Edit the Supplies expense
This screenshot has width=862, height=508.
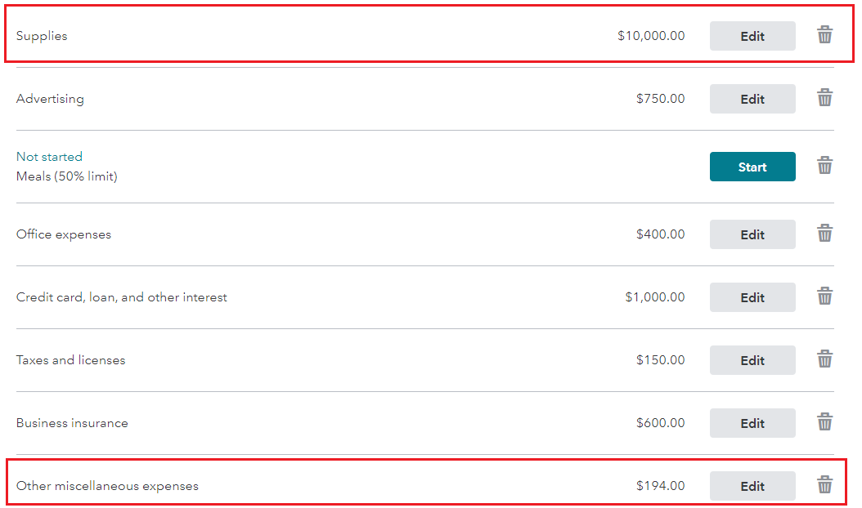[x=752, y=36]
